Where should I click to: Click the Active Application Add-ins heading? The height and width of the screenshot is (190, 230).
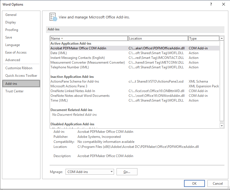click(71, 44)
